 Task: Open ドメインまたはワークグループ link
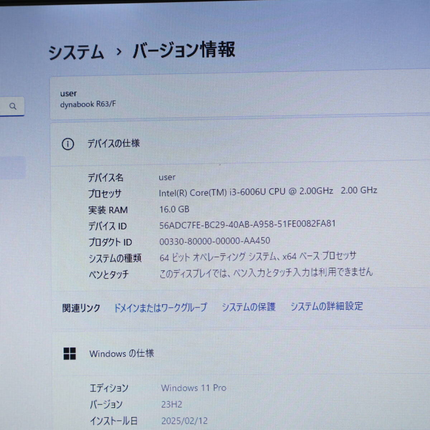point(160,307)
